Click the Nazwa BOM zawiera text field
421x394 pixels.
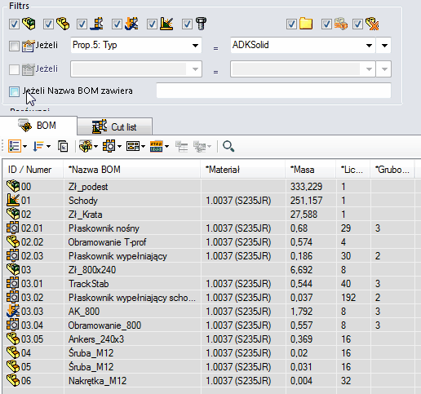(273, 91)
